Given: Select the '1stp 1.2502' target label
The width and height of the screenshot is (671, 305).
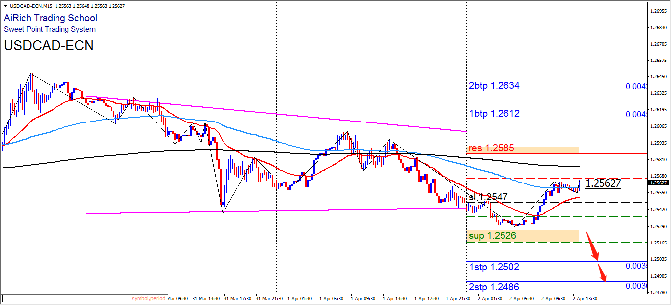Looking at the screenshot, I should [x=494, y=267].
